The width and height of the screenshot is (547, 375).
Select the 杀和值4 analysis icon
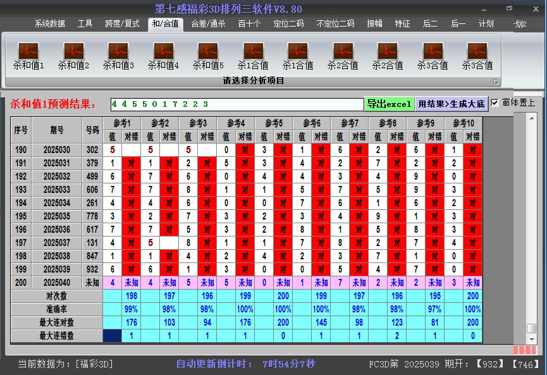[x=163, y=56]
